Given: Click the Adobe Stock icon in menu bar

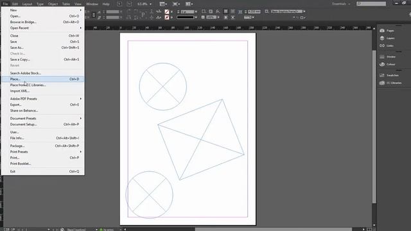Looking at the screenshot, I should pos(130,4).
